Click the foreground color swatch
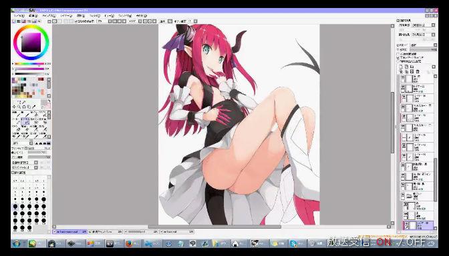Screen dimensions: 449x256 [43, 102]
